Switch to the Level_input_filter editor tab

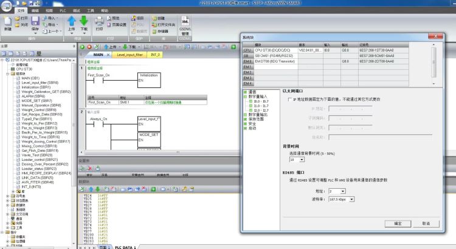coord(129,55)
